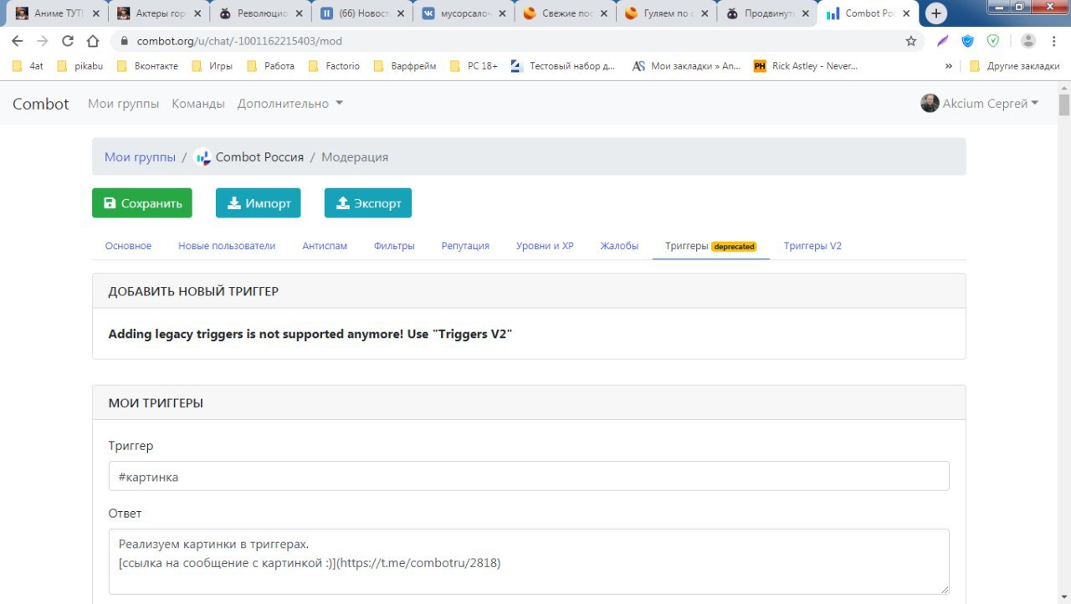Open the green shield extension

pos(993,41)
